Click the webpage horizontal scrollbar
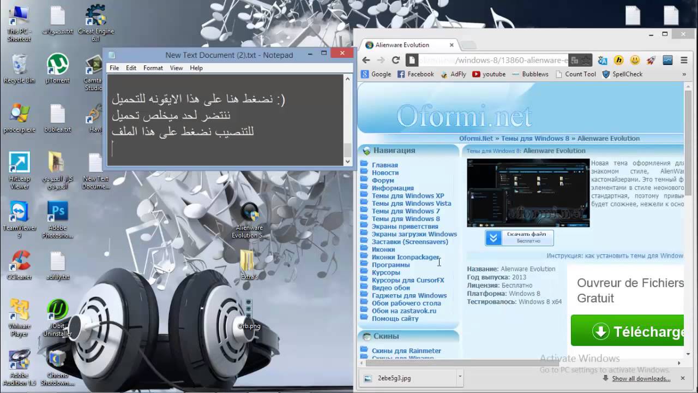698x393 pixels. (462, 362)
